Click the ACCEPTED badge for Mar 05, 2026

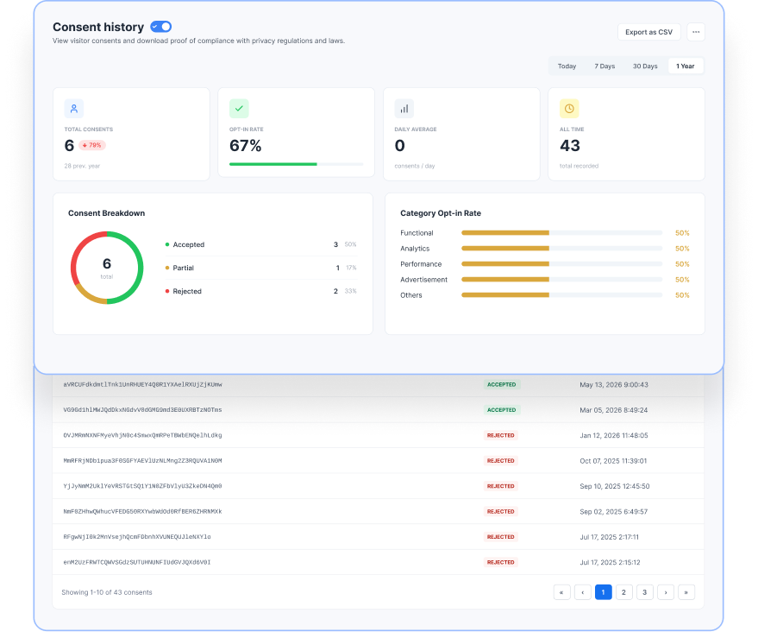[x=501, y=409]
